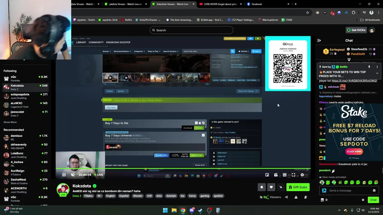Open Chrome media control icon
383x215 pixels.
[x=364, y=13]
